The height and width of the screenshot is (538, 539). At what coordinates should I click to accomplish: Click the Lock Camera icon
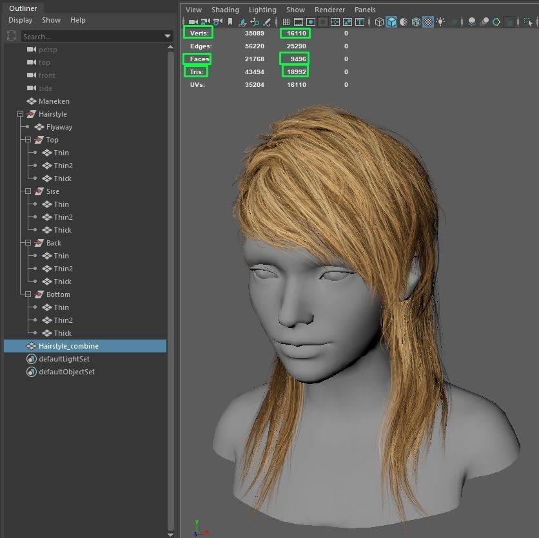[205, 22]
